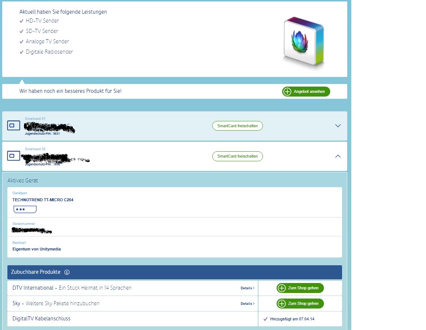Click the HD-TV Sender checkmark item
The width and height of the screenshot is (426, 330).
click(42, 21)
